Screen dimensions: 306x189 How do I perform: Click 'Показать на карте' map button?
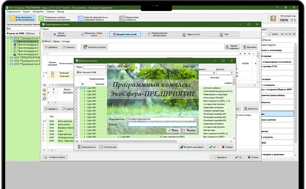pyautogui.click(x=94, y=47)
